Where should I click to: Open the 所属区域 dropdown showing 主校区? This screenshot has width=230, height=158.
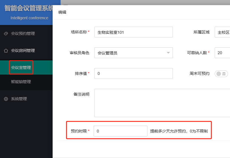pos(222,32)
